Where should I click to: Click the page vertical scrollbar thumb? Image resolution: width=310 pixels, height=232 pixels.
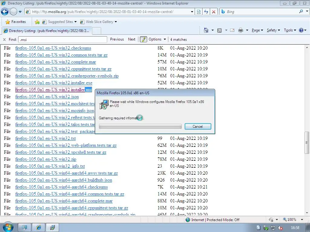click(307, 143)
